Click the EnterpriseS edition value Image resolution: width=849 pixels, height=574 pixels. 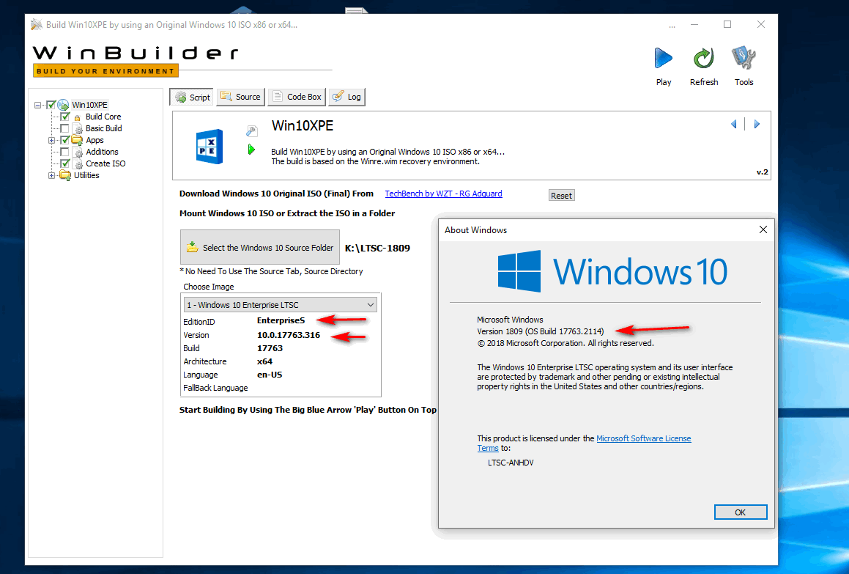click(281, 320)
